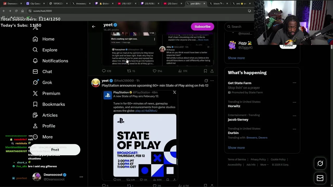Repost the post with 15 reposts
This screenshot has height=187, width=333.
pos(131,71)
